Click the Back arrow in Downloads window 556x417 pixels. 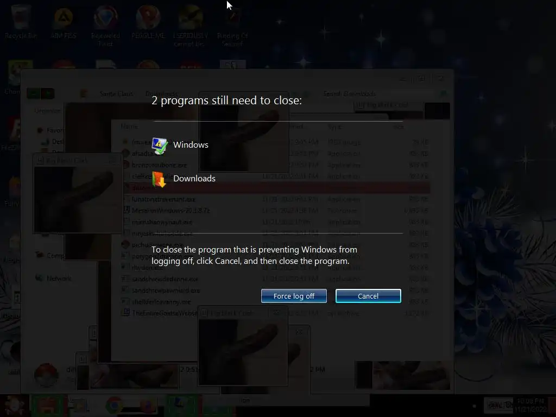click(x=33, y=93)
